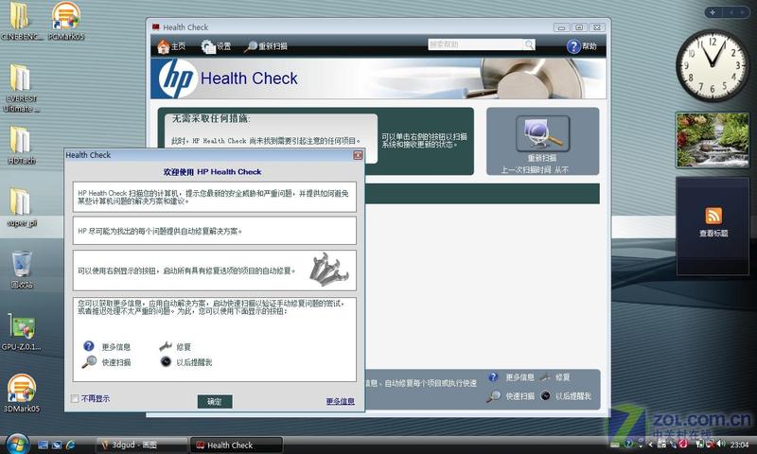Screen dimensions: 757x454
Task: Click the magnifier icon beside the search box
Action: [529, 44]
